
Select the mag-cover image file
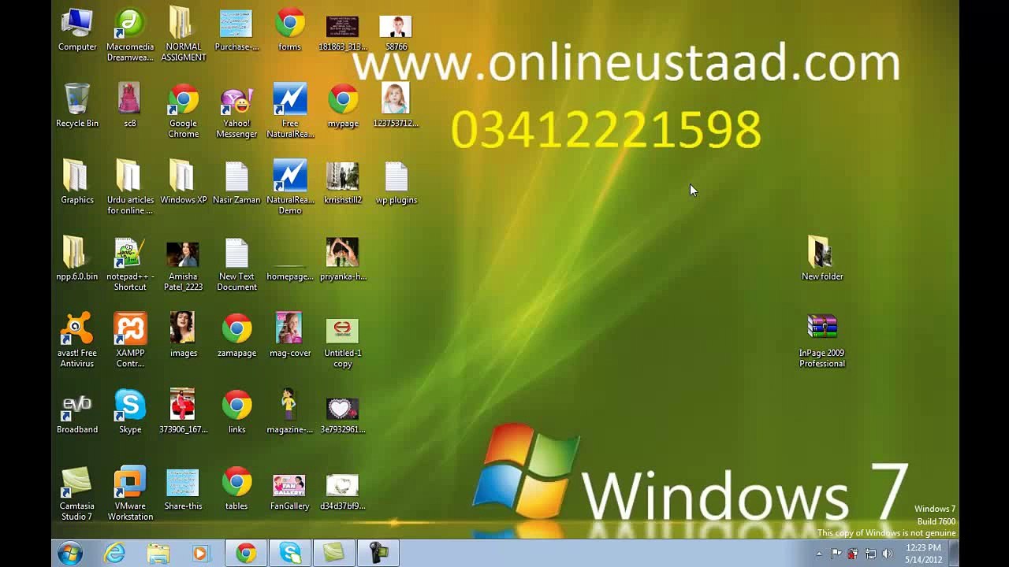pos(290,335)
